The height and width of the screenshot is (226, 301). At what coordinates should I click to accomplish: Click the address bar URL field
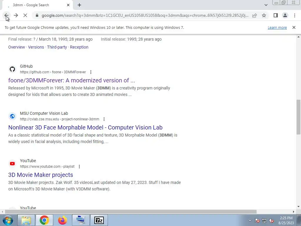(x=145, y=15)
